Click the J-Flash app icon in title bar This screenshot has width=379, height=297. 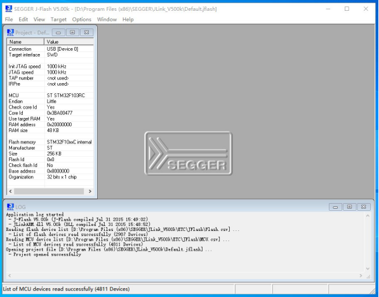coord(8,9)
